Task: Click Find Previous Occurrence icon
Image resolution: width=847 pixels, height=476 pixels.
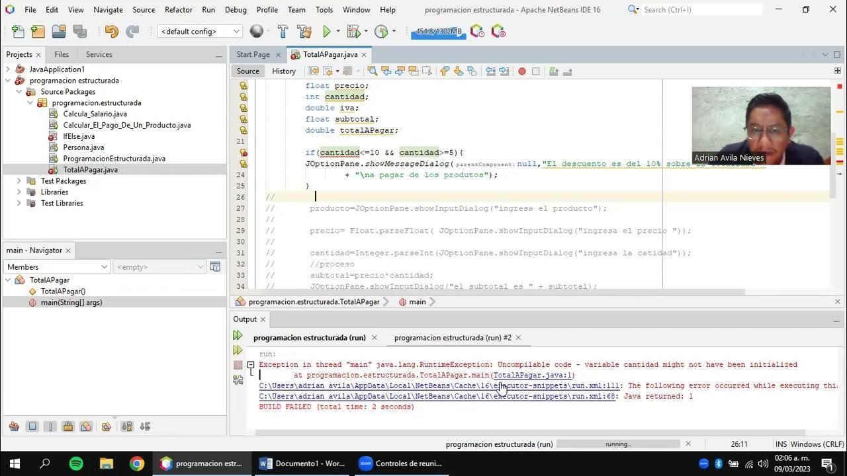Action: [x=386, y=71]
